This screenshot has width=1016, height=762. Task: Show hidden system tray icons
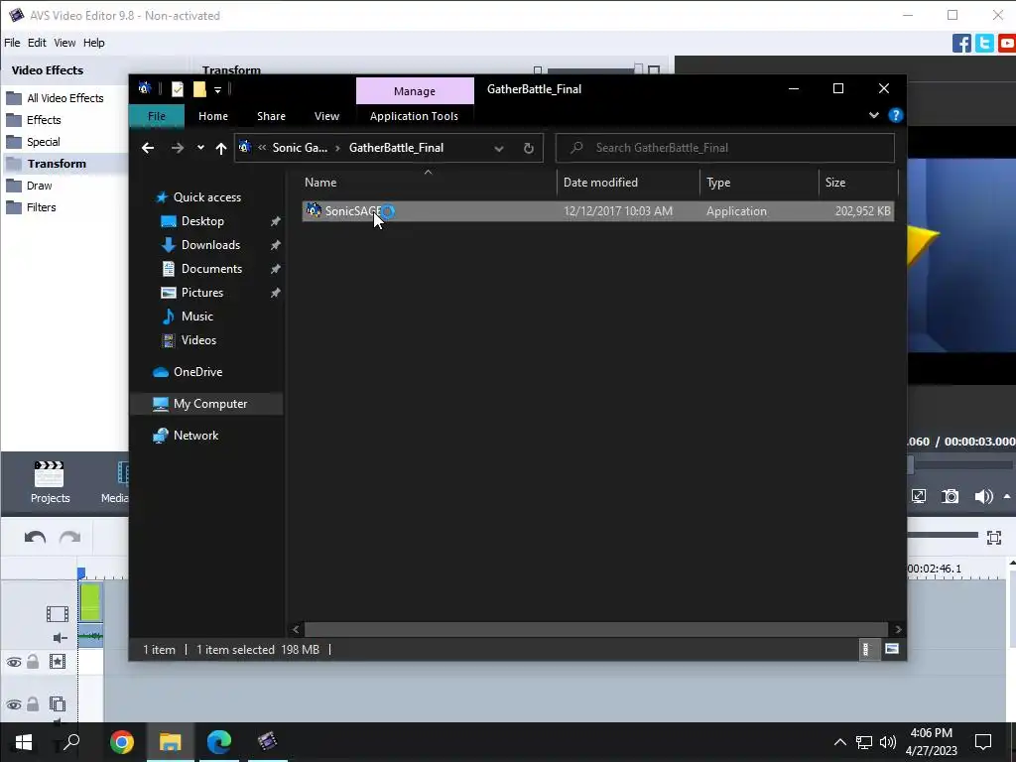click(x=839, y=742)
